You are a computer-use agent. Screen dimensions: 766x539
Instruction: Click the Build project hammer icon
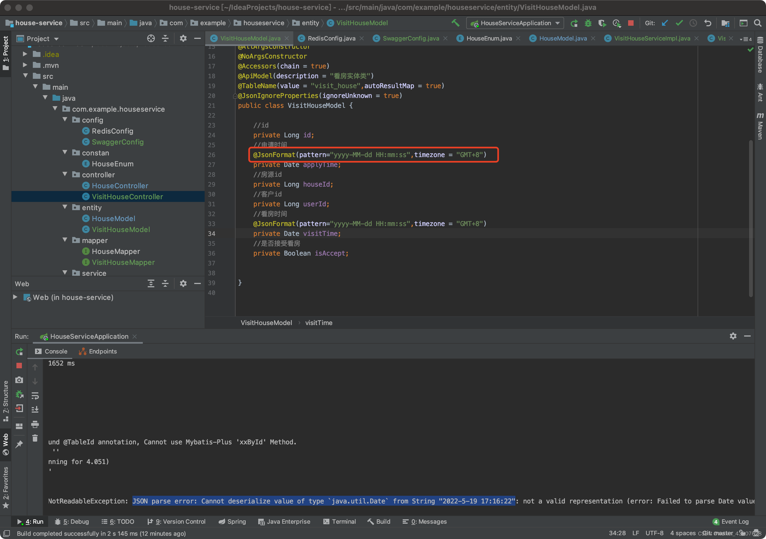click(x=455, y=23)
